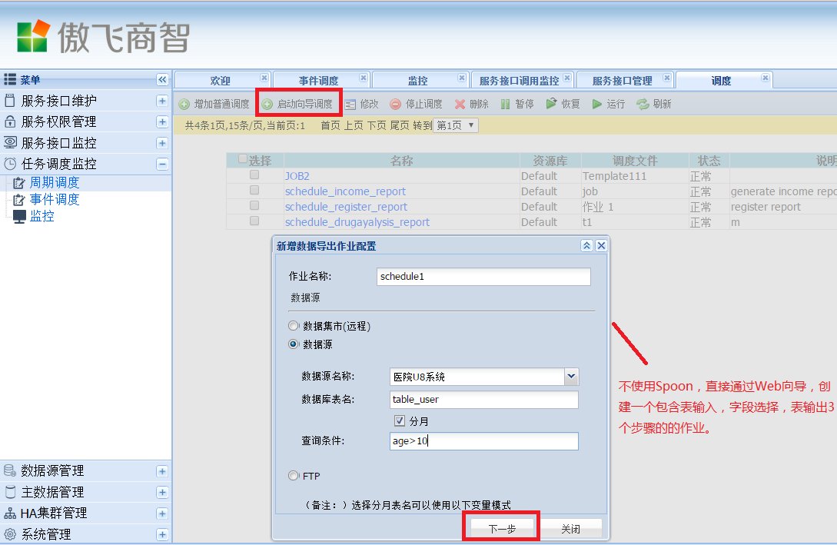Click 下一步 button
The width and height of the screenshot is (837, 545).
pyautogui.click(x=503, y=528)
